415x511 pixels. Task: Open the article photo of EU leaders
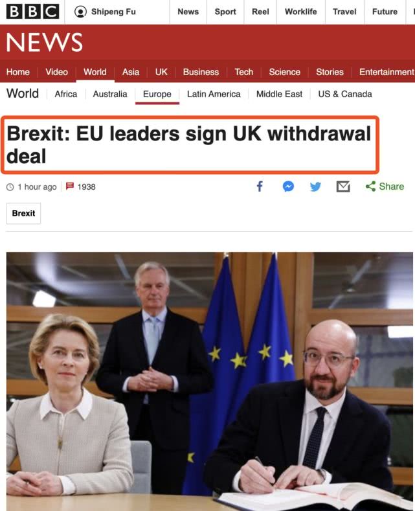210,381
